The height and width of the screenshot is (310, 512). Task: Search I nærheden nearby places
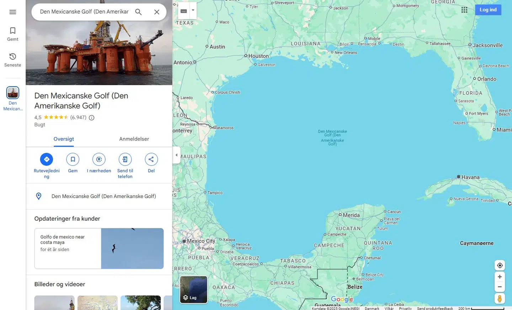tap(99, 160)
